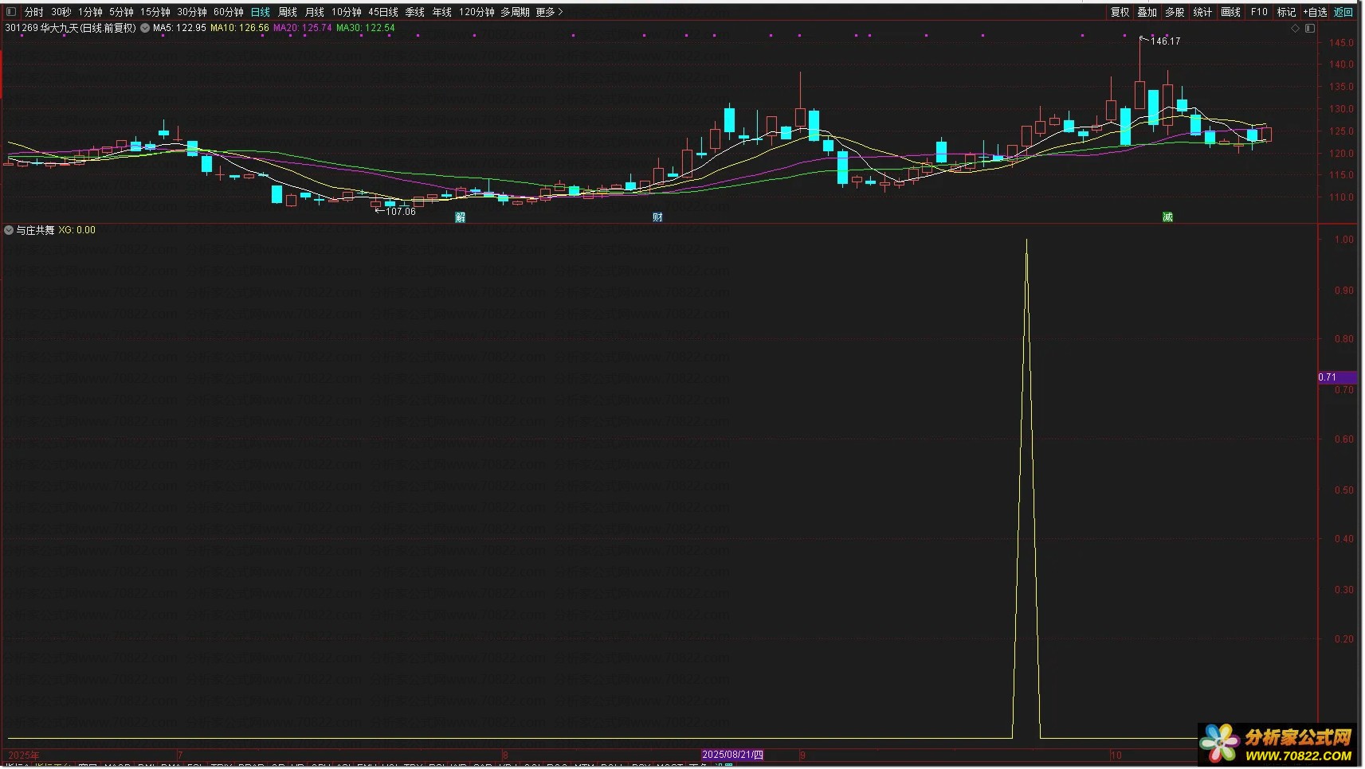Click the 标记 mark button

tap(1287, 12)
